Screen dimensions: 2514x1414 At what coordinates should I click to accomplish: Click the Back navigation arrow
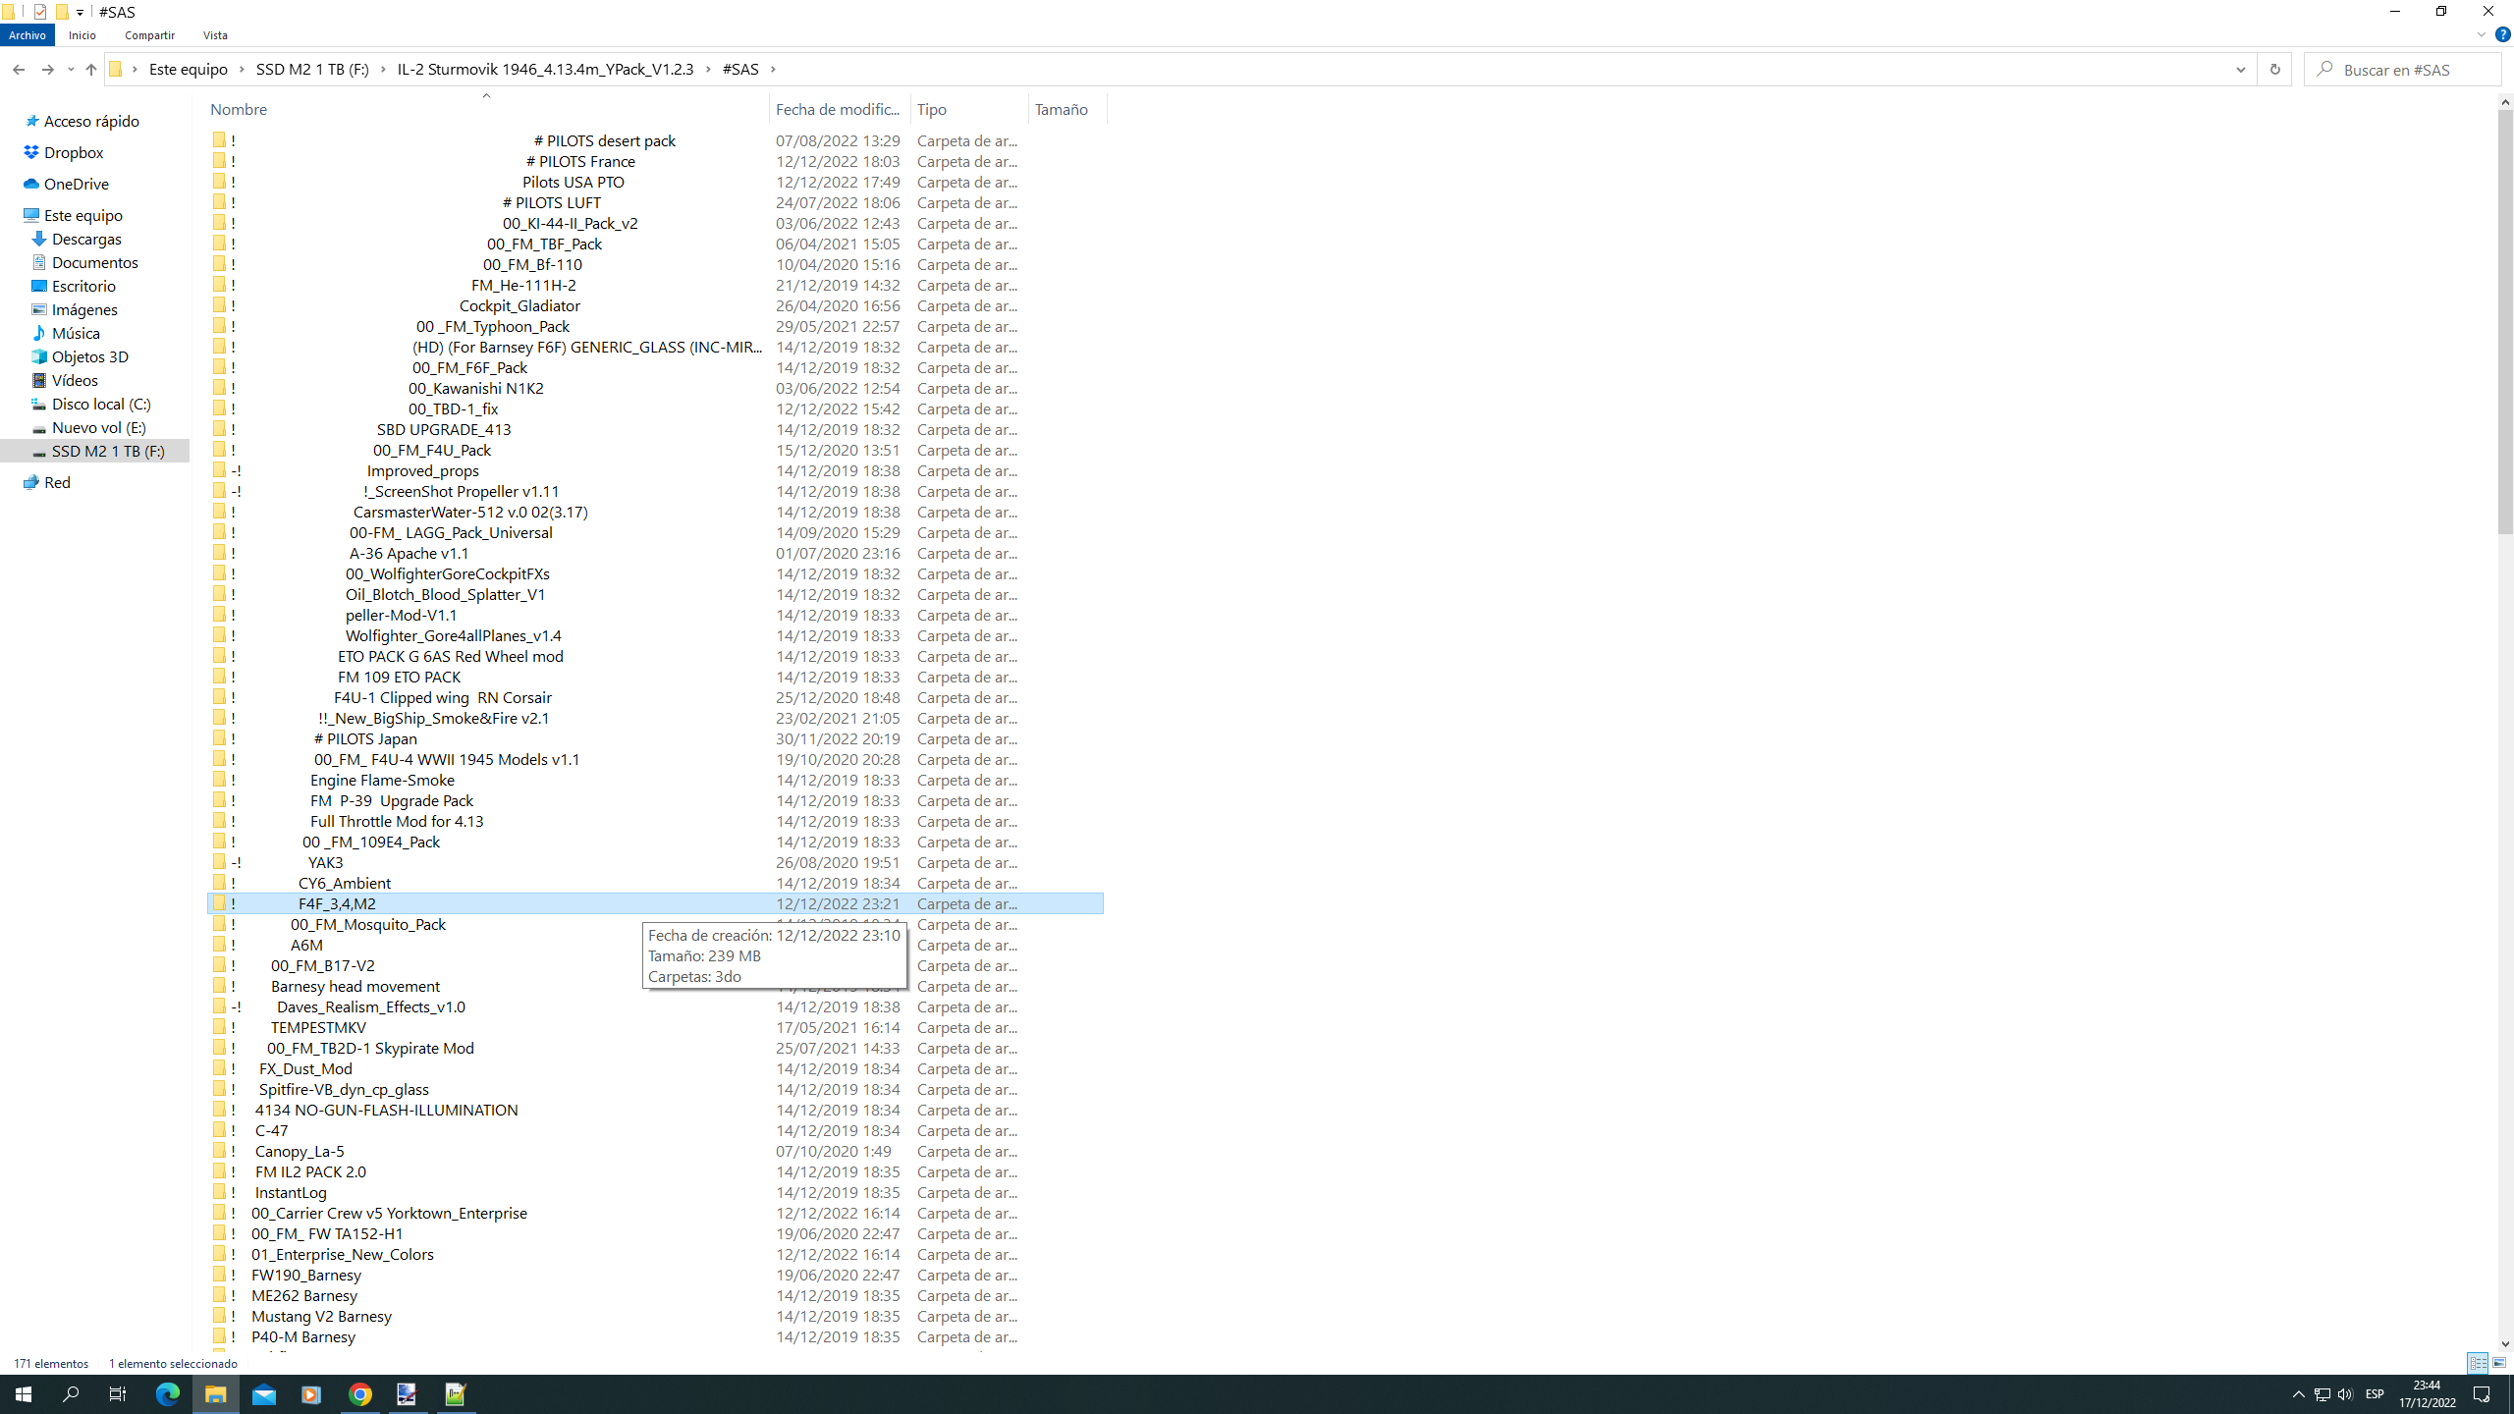[x=19, y=70]
